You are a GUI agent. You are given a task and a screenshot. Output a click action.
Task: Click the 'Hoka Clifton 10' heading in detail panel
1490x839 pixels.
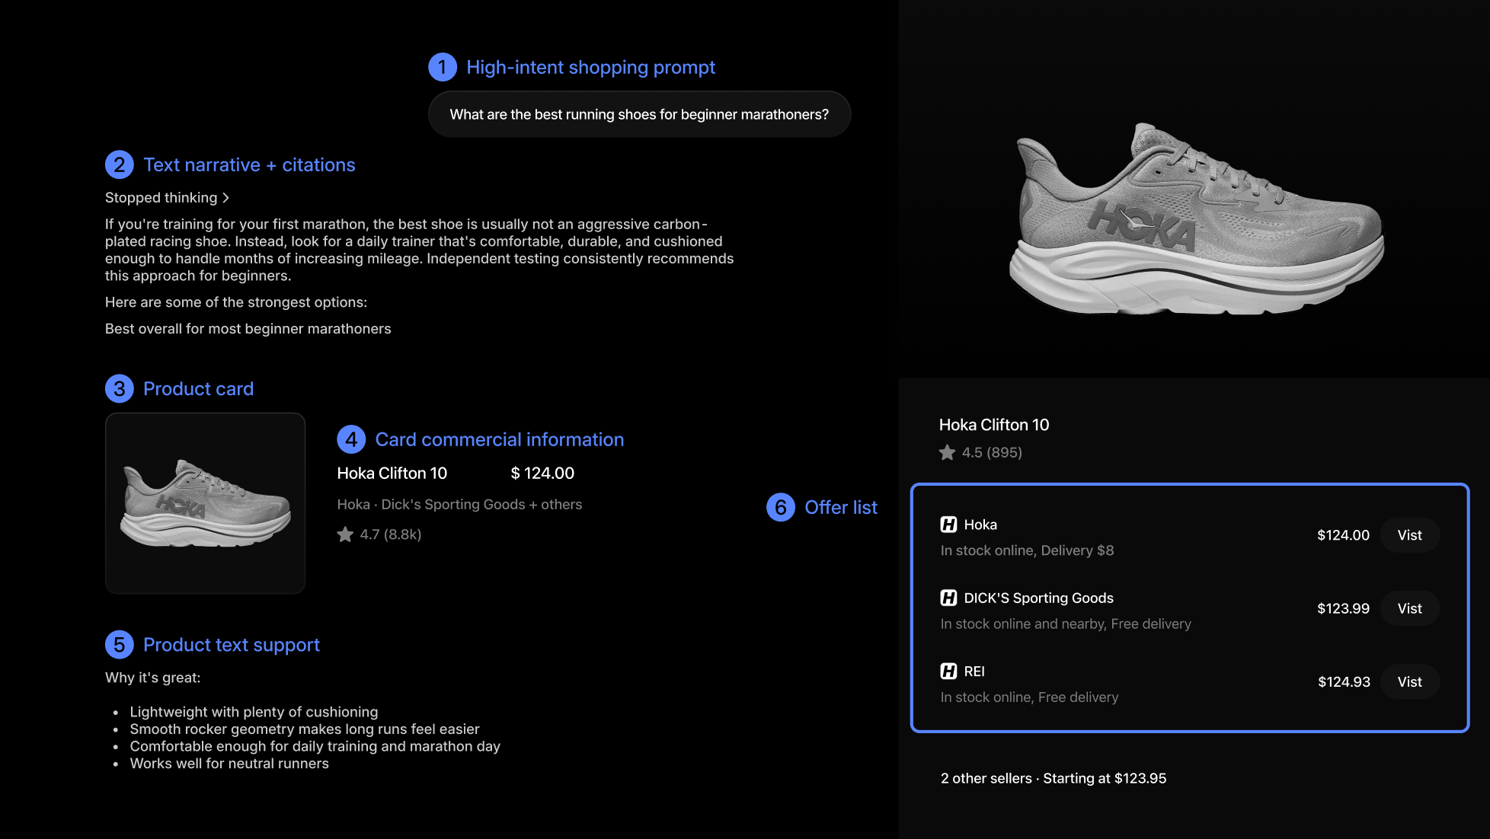[994, 425]
